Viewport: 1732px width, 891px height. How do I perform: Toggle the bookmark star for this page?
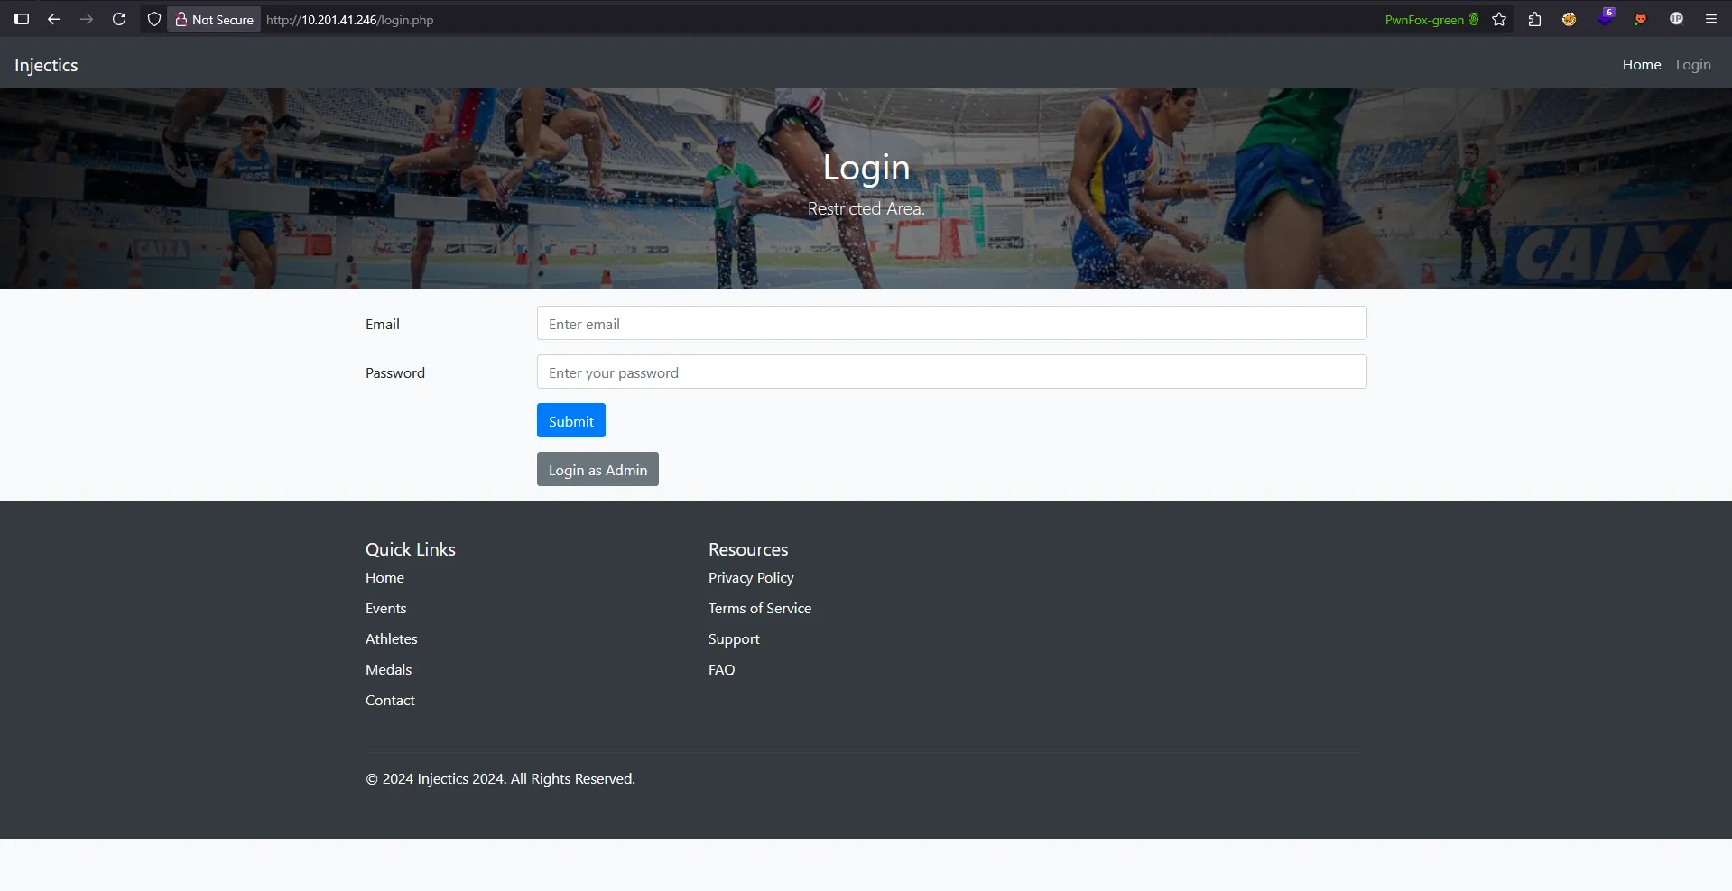[1499, 19]
